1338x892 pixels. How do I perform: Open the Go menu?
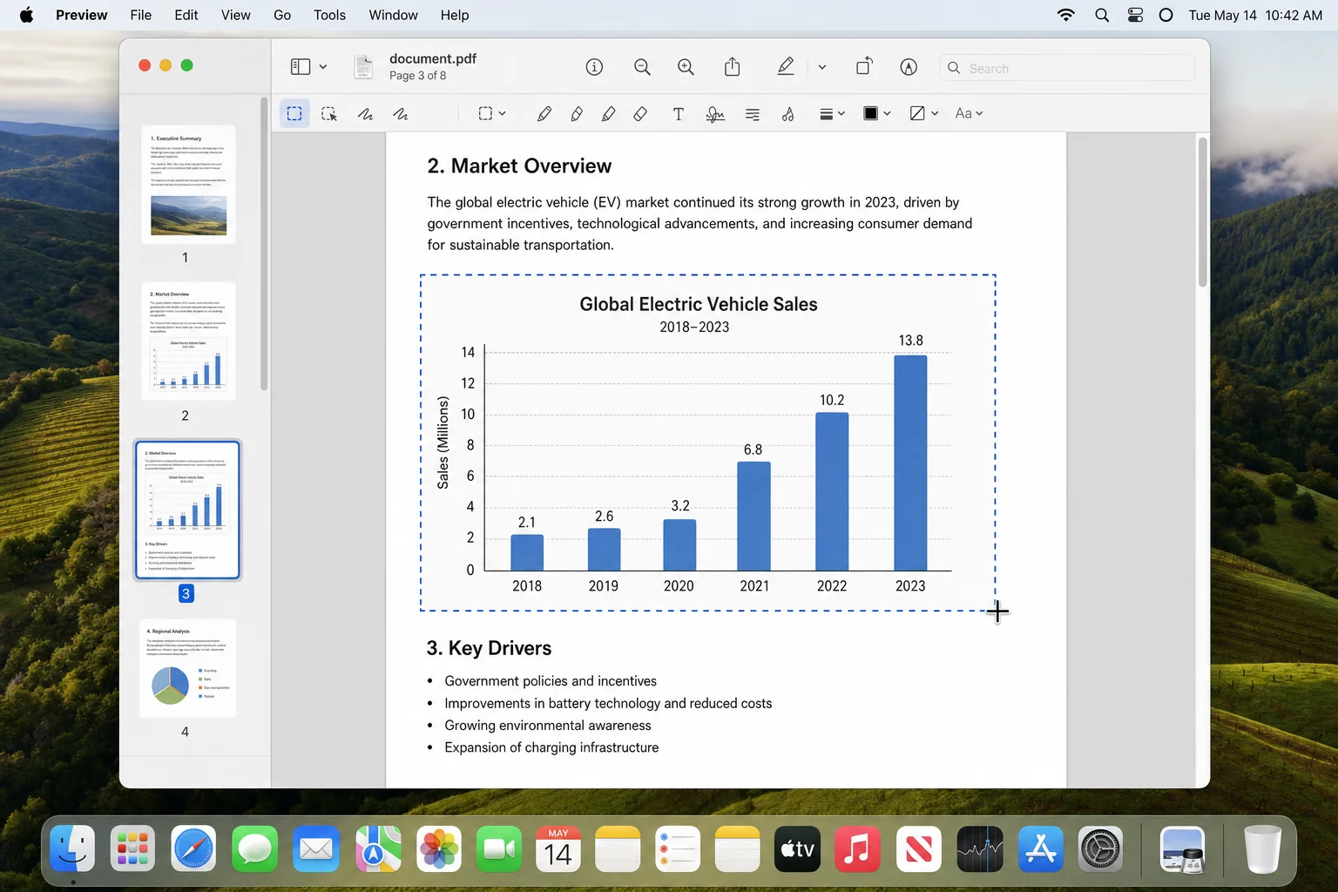tap(282, 15)
